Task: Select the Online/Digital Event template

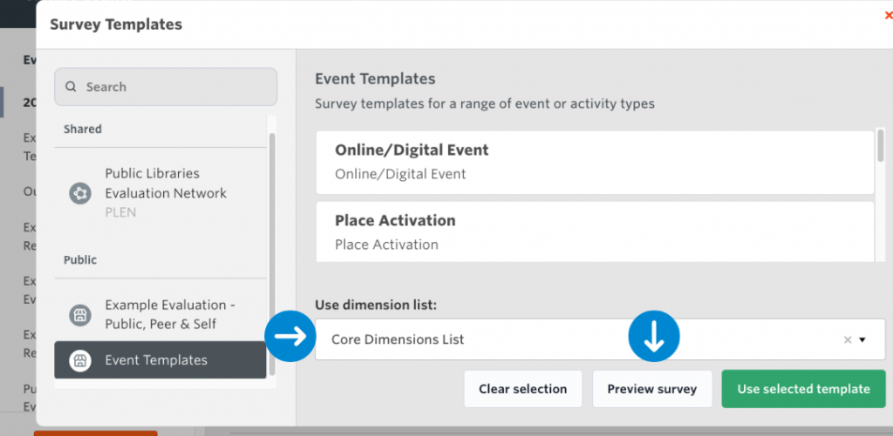Action: 595,162
